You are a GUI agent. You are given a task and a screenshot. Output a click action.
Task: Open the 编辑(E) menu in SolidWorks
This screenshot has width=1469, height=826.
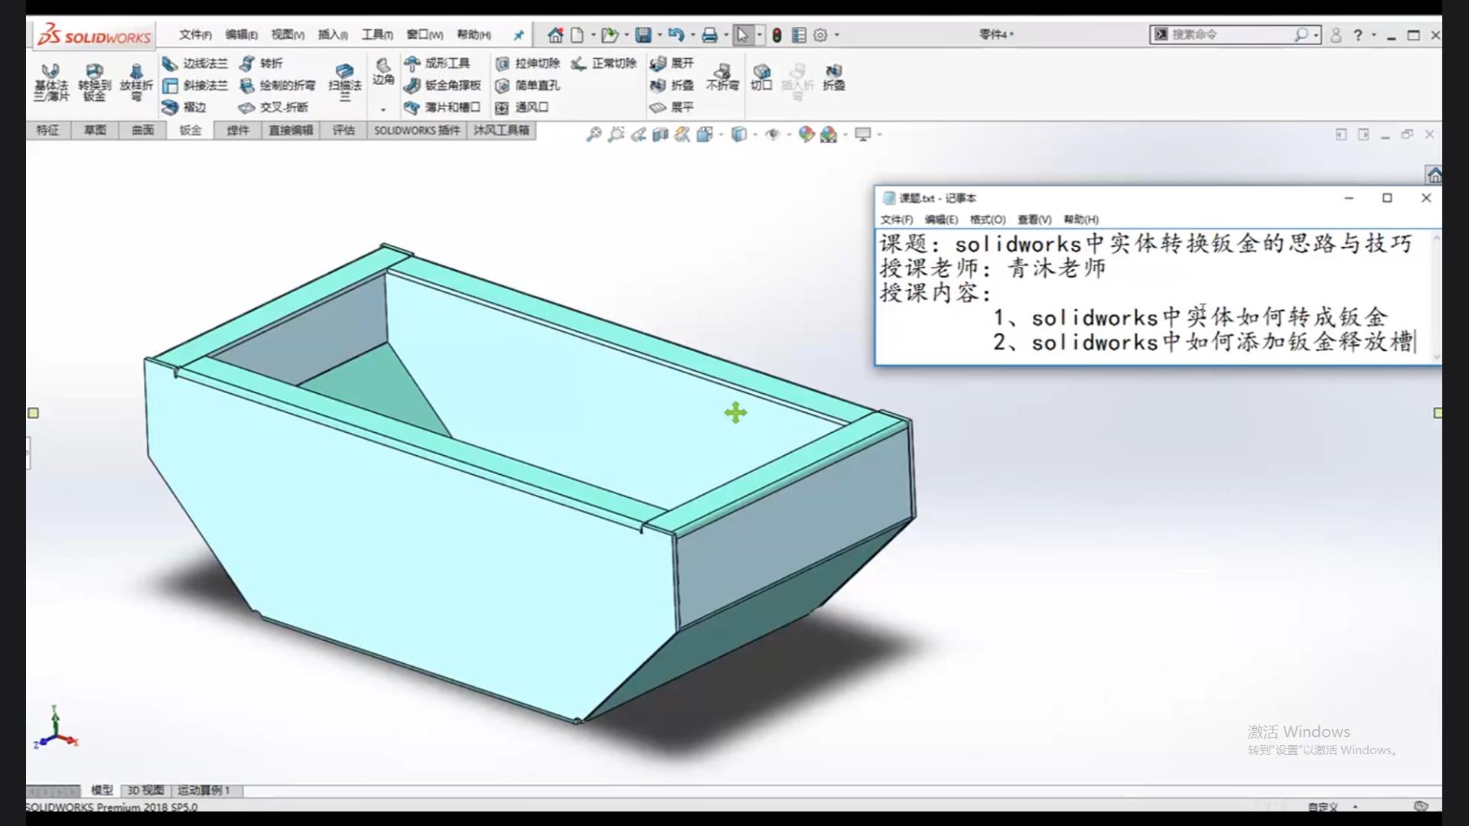pyautogui.click(x=241, y=35)
